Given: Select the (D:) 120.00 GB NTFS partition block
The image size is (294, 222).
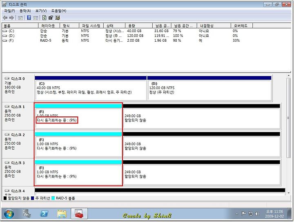Looking at the screenshot, I should [209, 88].
